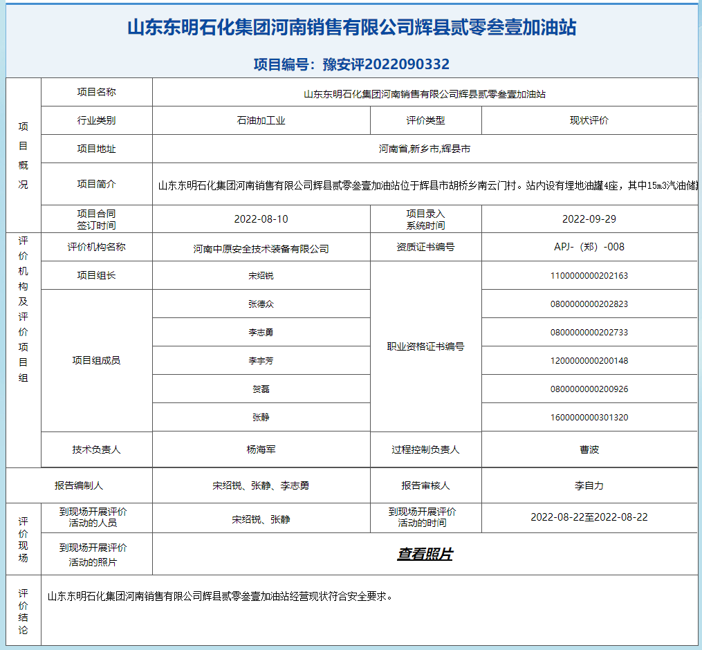This screenshot has width=702, height=650.
Task: Click certificate number 0800000000202823
Action: click(589, 304)
